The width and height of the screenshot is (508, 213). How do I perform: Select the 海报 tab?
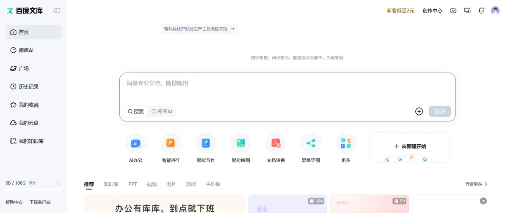tap(191, 184)
